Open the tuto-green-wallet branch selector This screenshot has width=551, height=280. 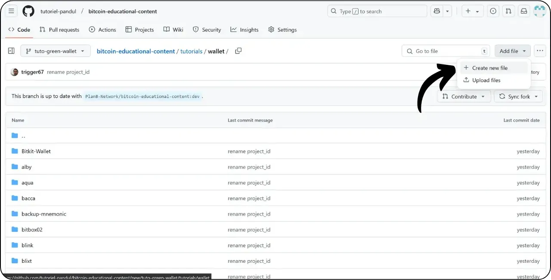(x=55, y=51)
